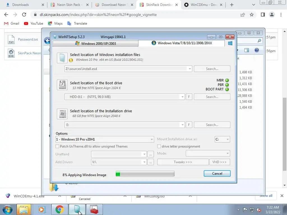The height and width of the screenshot is (215, 287).
Task: Open the YouTube bookmark
Action: [34, 24]
